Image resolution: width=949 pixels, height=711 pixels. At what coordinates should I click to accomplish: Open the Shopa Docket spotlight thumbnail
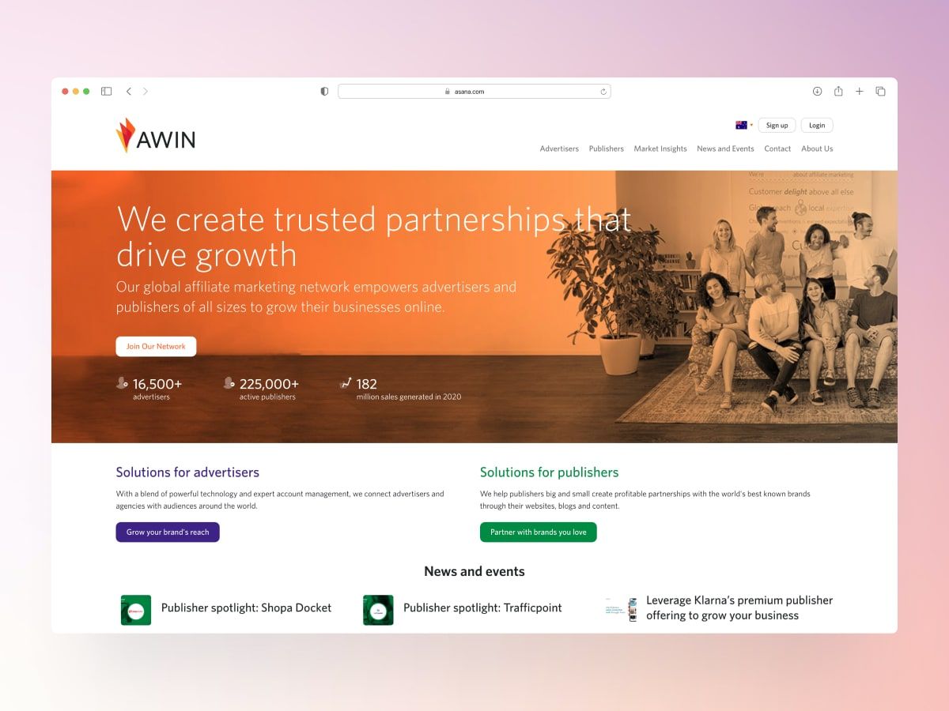136,610
